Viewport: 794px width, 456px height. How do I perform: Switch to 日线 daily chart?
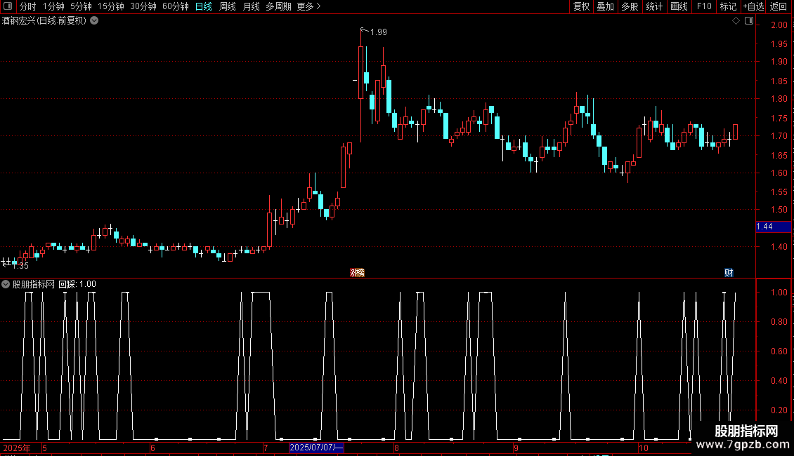pos(204,6)
